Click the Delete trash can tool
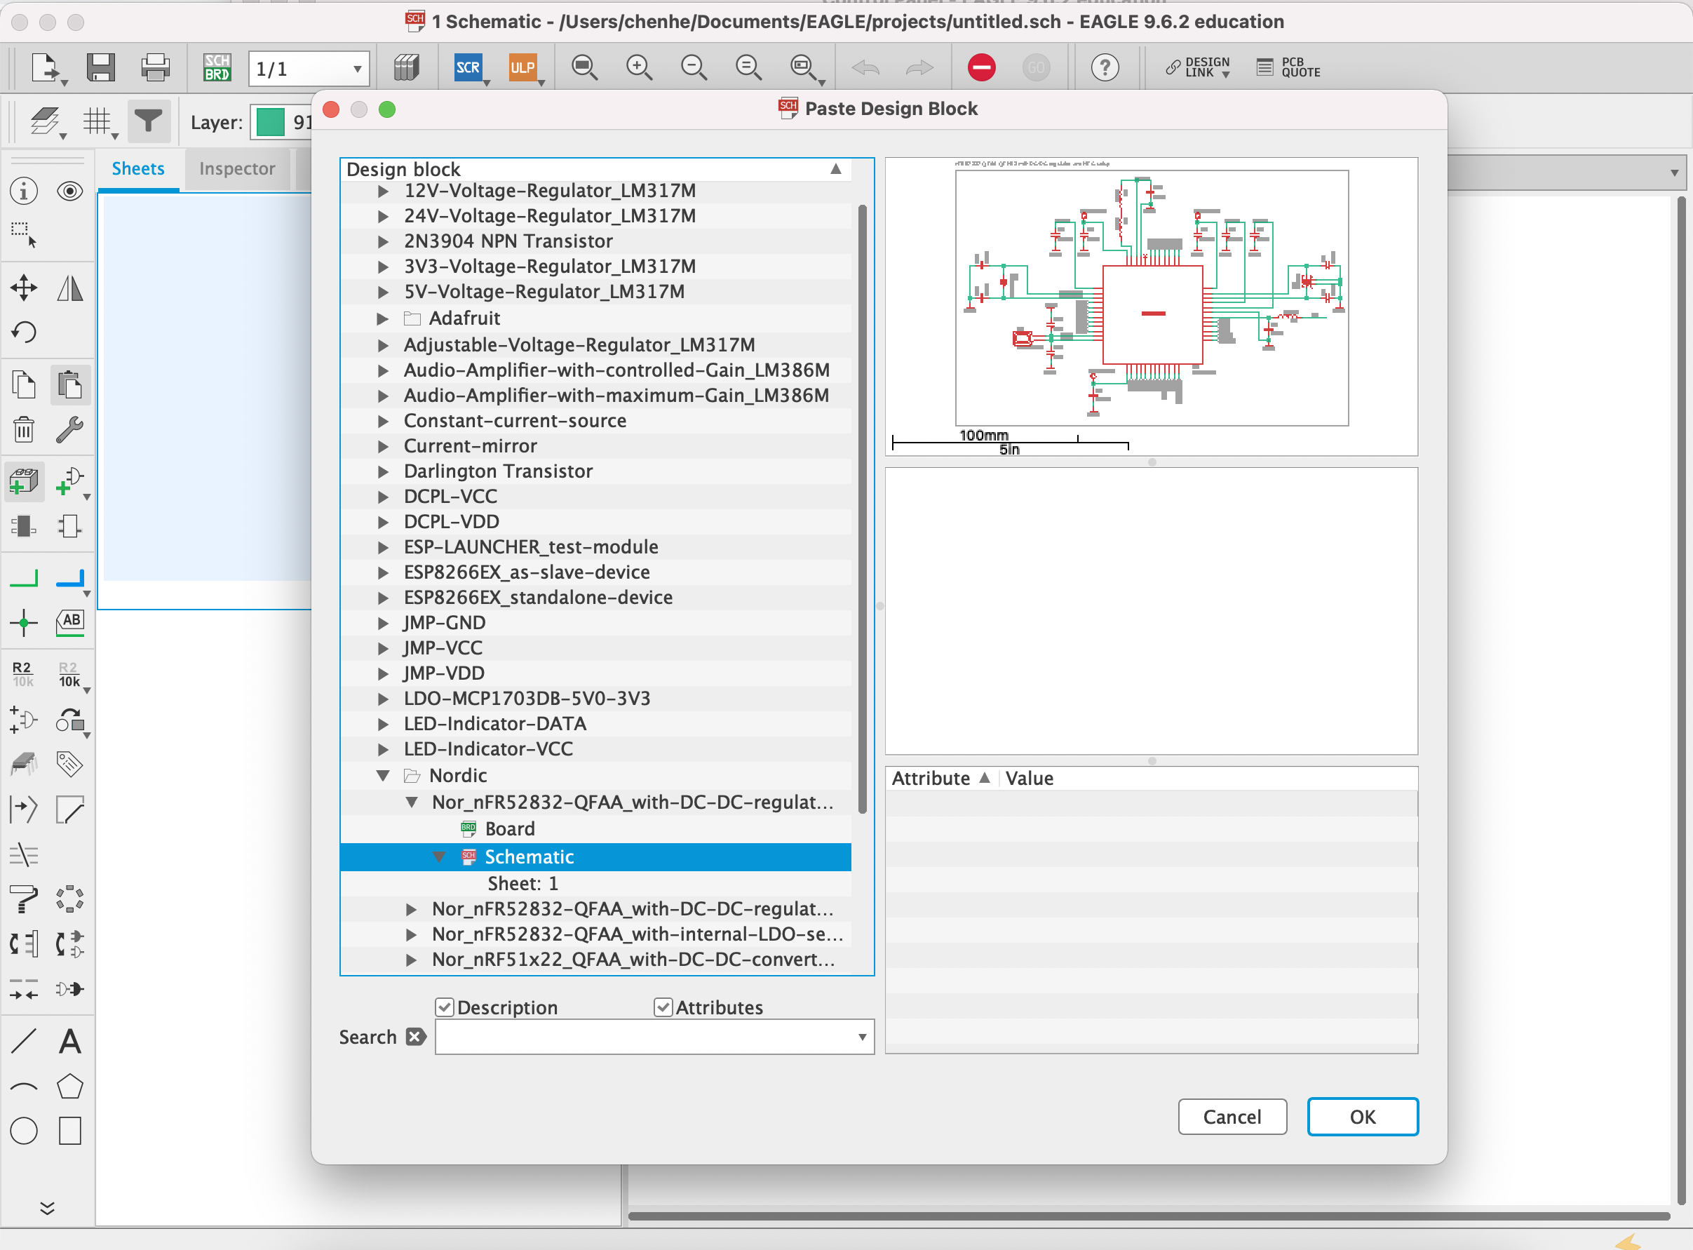Image resolution: width=1693 pixels, height=1250 pixels. [25, 430]
